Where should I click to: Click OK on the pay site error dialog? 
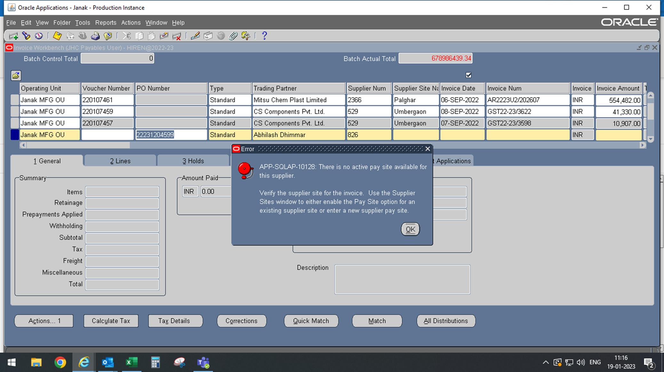410,229
